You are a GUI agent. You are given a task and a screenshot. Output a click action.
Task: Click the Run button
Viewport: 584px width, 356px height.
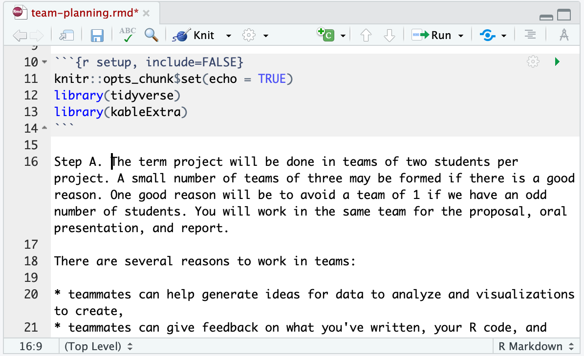[432, 35]
